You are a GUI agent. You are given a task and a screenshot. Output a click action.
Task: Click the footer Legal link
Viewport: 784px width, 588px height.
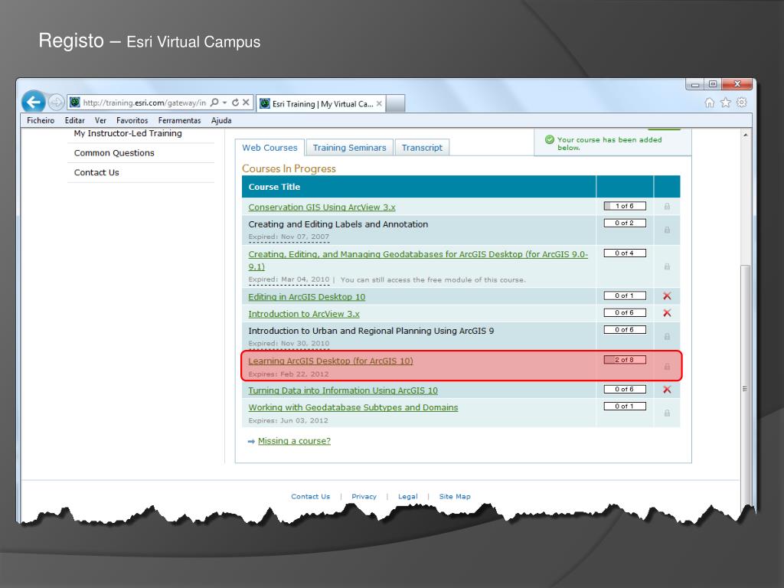[x=407, y=496]
